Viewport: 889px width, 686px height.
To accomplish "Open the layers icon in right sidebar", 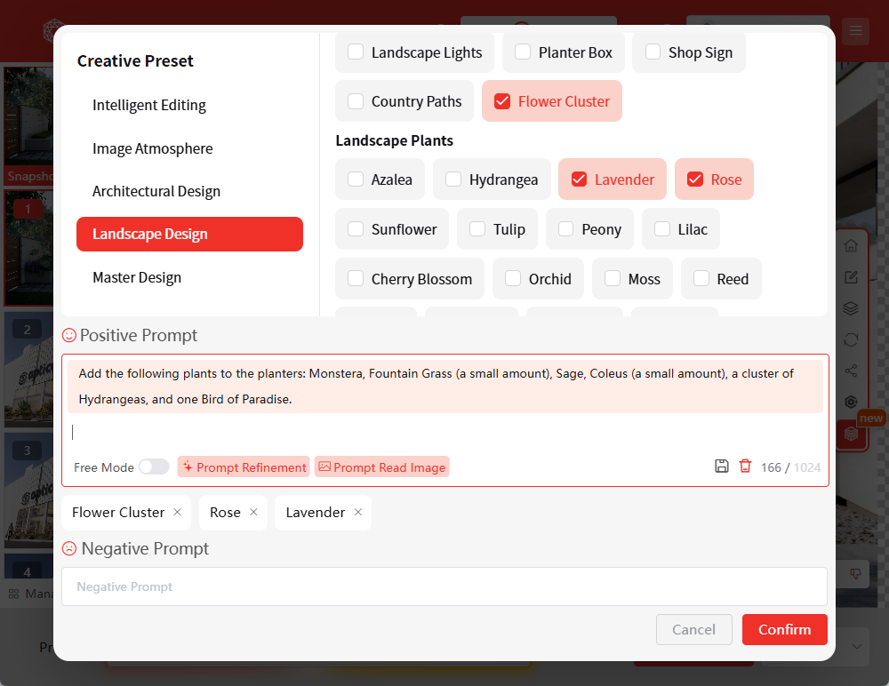I will [851, 308].
